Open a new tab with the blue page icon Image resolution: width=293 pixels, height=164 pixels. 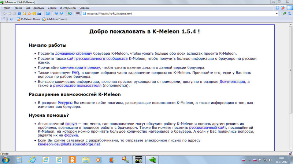pyautogui.click(x=278, y=8)
